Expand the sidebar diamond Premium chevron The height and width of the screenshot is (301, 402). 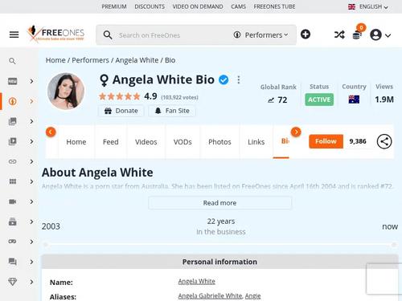(x=31, y=282)
